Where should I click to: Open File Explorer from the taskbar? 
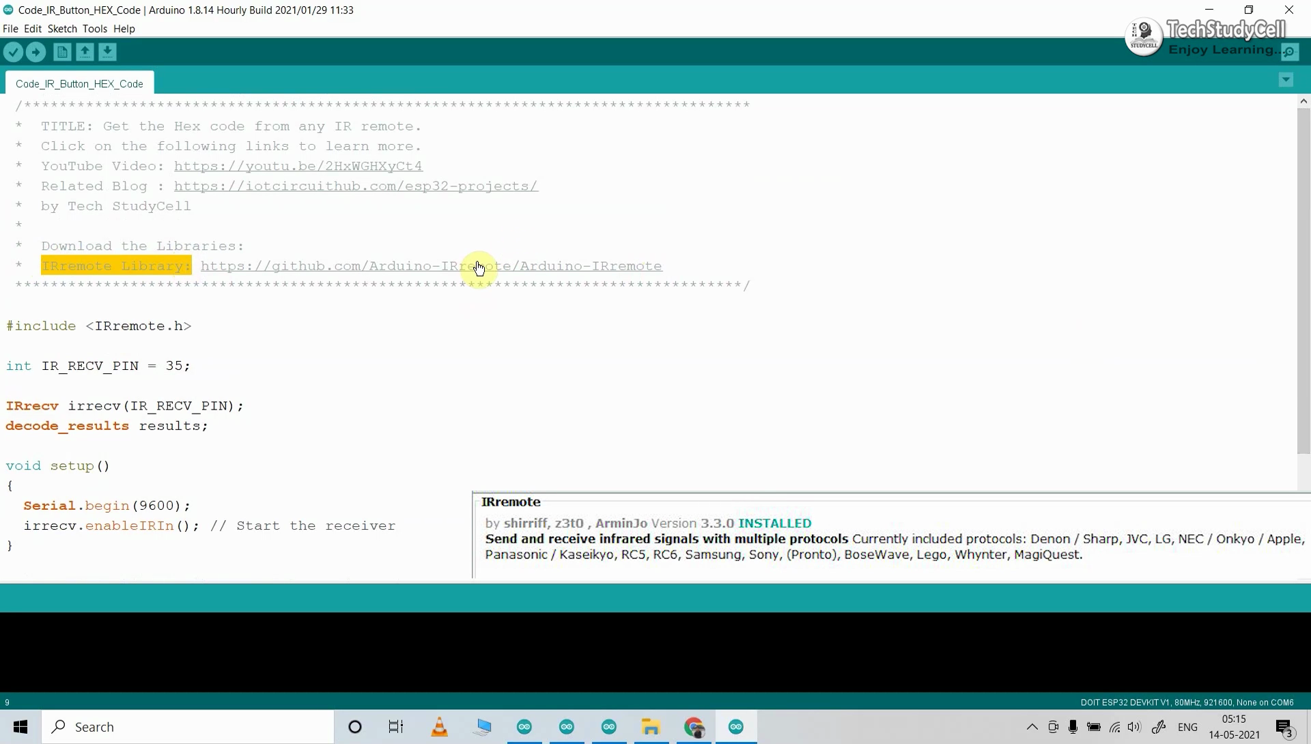tap(650, 726)
